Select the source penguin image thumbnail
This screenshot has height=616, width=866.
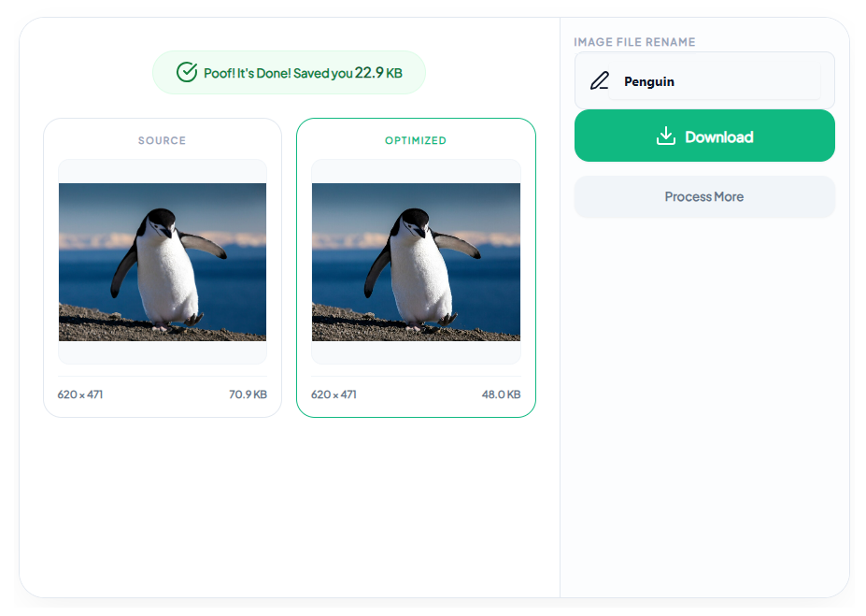(x=163, y=262)
